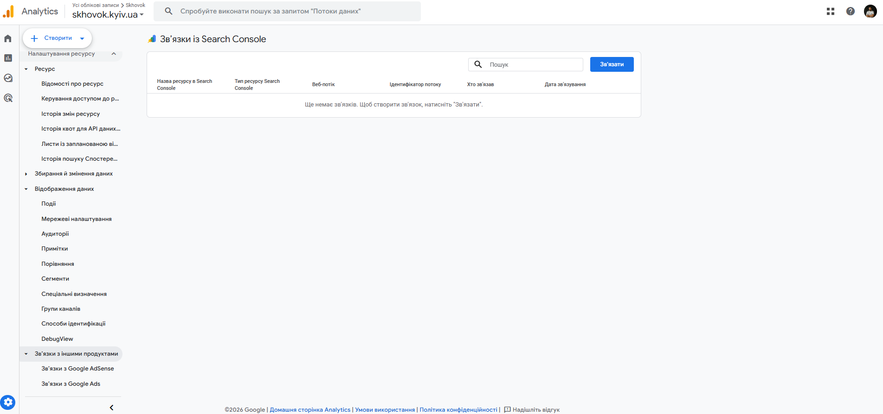Open the Google apps grid
The height and width of the screenshot is (414, 883).
831,11
